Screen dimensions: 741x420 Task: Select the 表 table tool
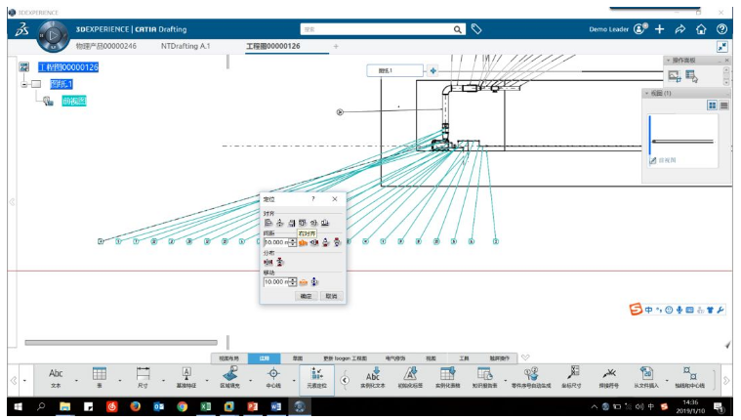(x=100, y=378)
